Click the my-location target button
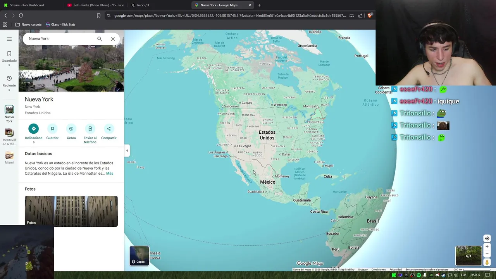 [487, 238]
